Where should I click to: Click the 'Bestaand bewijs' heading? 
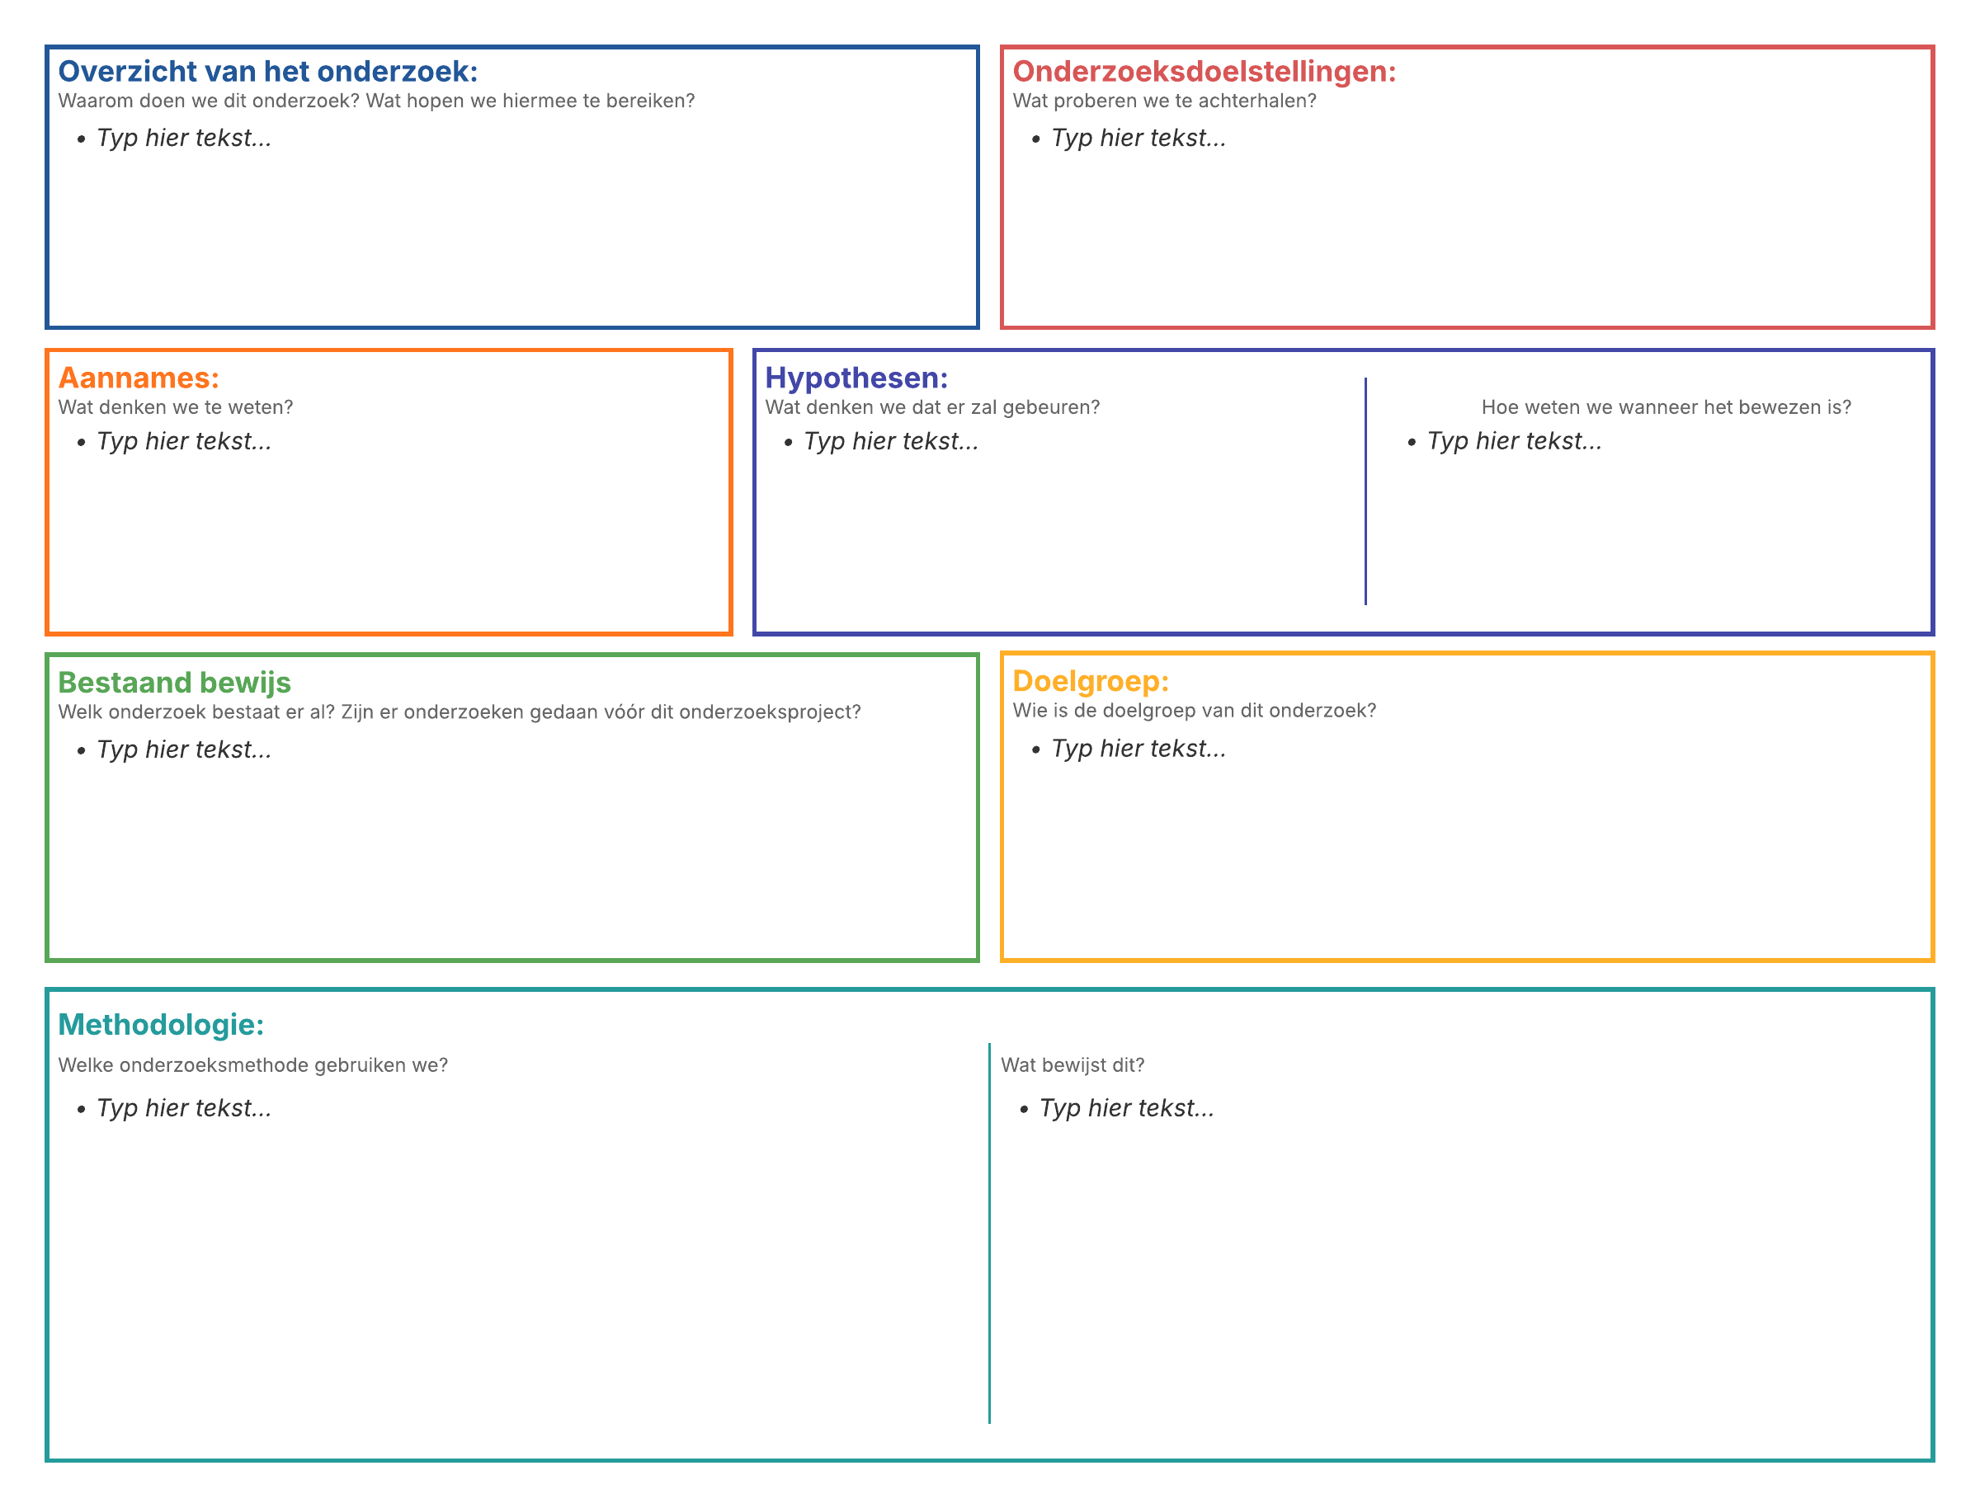pyautogui.click(x=174, y=681)
